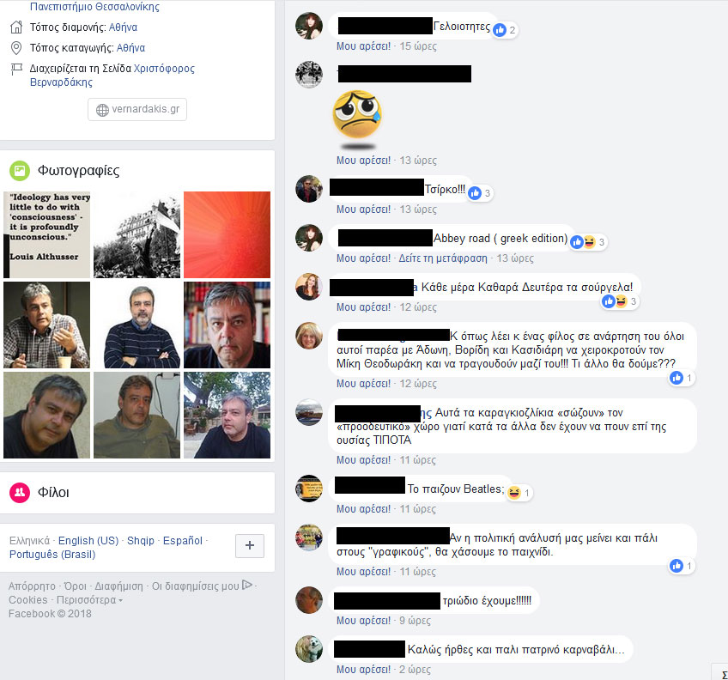Open the add language plus button
The image size is (728, 680).
tap(250, 546)
